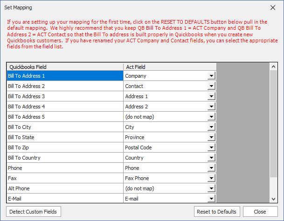Expand dropdown arrow in Alt Phone row
The image size is (284, 221).
pos(211,188)
